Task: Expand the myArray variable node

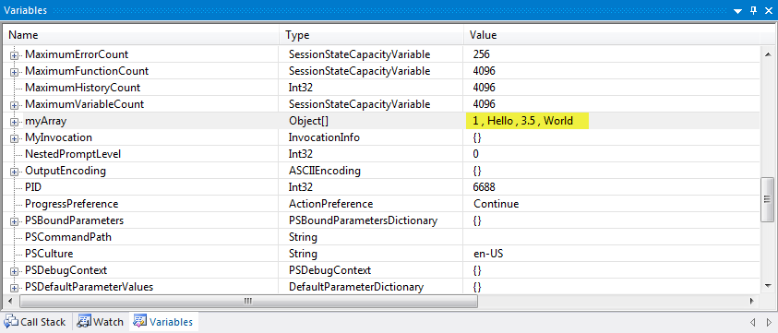Action: pyautogui.click(x=15, y=122)
